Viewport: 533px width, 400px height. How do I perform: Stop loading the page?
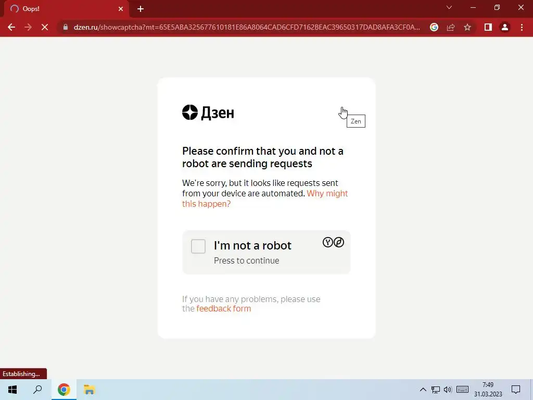click(x=45, y=27)
